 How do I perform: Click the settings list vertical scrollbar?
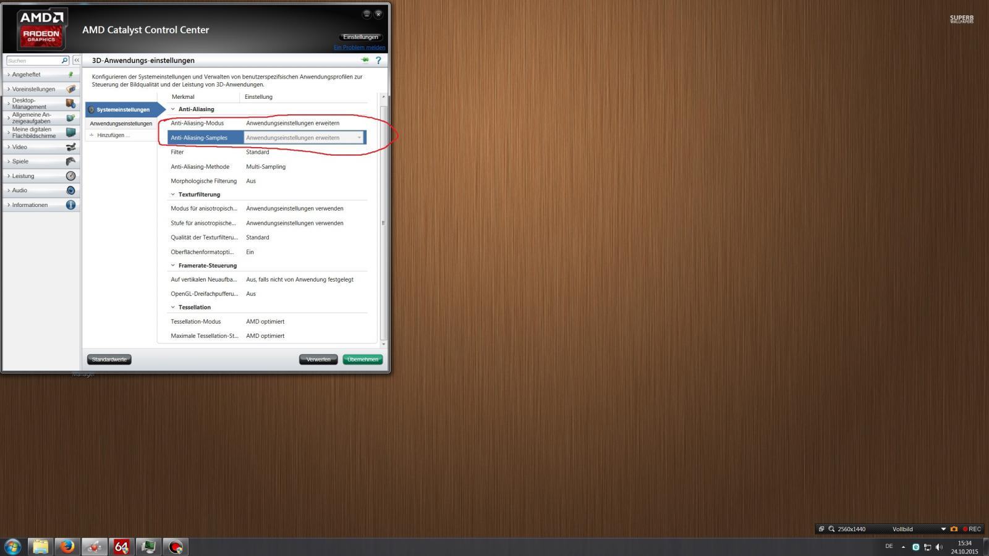pos(383,223)
